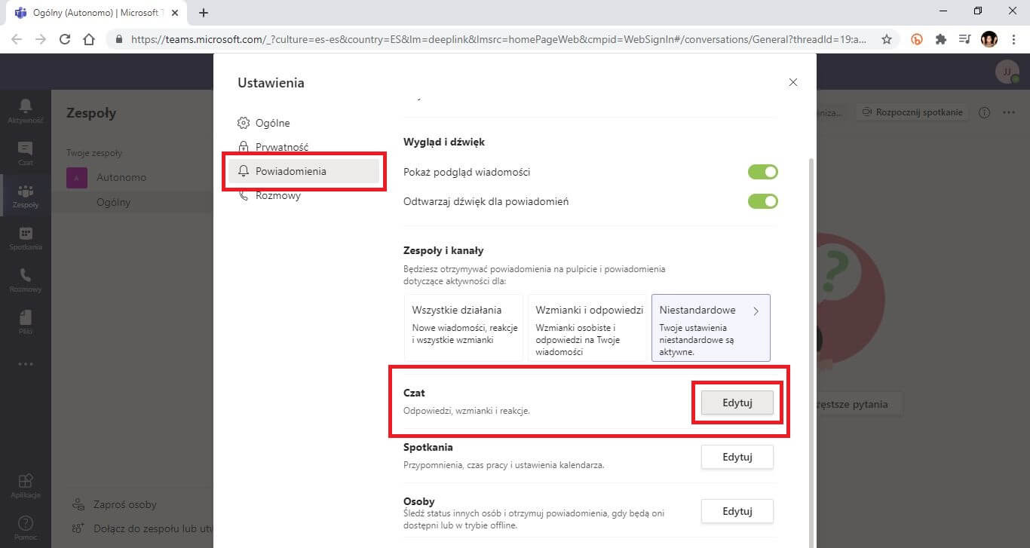Click Dołącz do zespołu link
The width and height of the screenshot is (1030, 548).
[142, 528]
